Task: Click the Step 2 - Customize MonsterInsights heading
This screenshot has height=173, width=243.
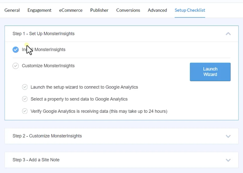Action: point(47,136)
